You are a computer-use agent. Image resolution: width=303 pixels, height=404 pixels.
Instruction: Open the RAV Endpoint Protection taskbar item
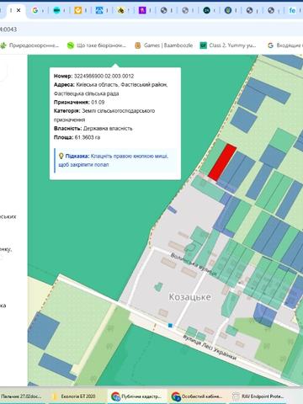coord(259,396)
